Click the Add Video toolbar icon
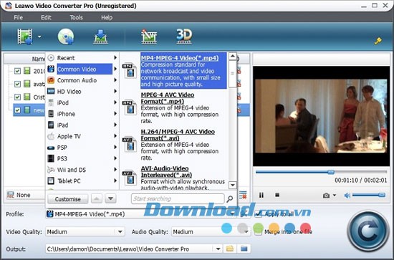Image resolution: width=394 pixels, height=260 pixels. pyautogui.click(x=24, y=37)
